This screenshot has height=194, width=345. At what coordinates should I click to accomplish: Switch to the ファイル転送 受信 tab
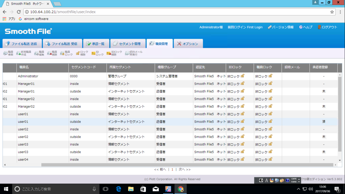[62, 44]
